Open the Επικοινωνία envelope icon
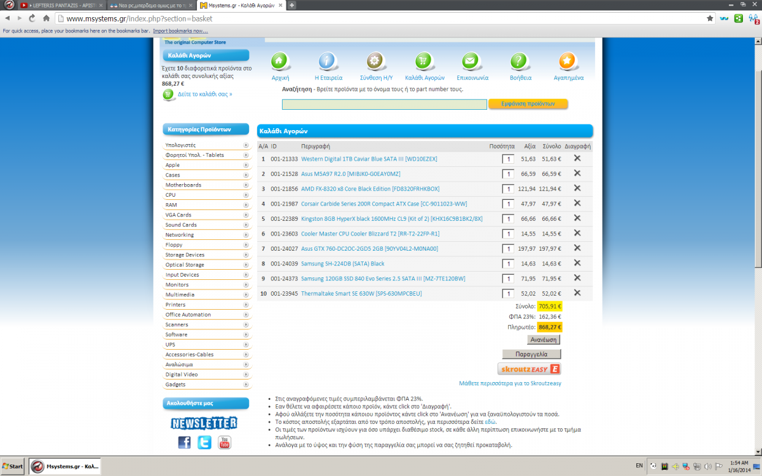This screenshot has height=476, width=762. coord(471,62)
